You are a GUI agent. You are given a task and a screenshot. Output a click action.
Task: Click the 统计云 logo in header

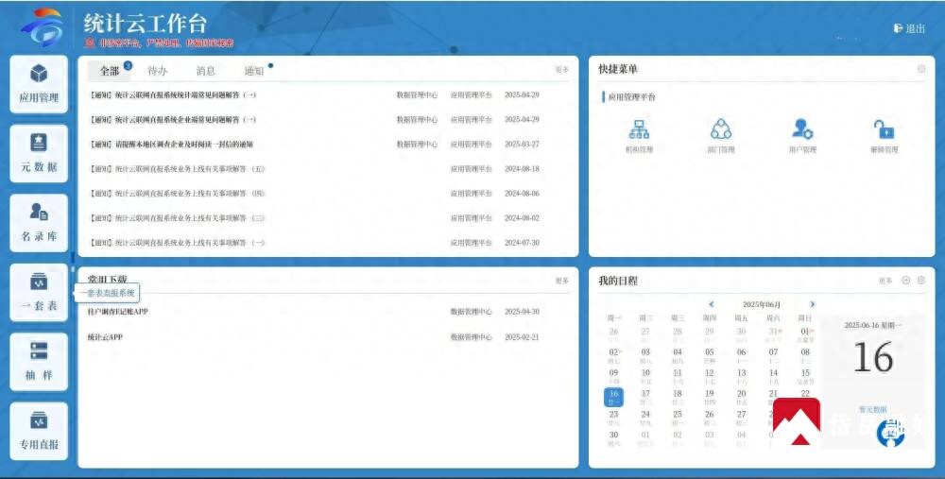tap(42, 27)
